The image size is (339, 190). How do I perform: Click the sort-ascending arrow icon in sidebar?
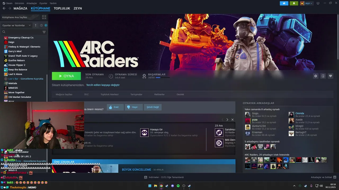click(x=36, y=25)
